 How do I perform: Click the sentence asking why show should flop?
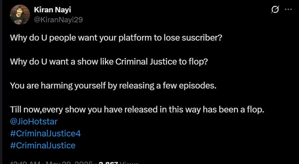pyautogui.click(x=109, y=62)
